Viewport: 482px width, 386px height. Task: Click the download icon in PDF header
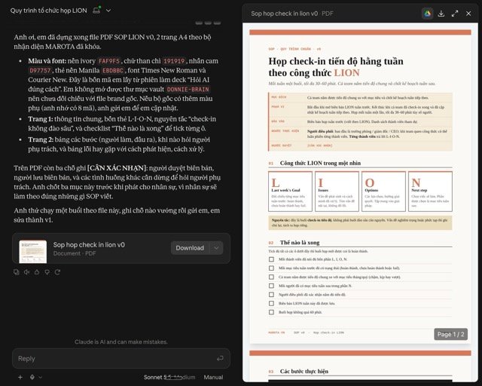(x=441, y=14)
